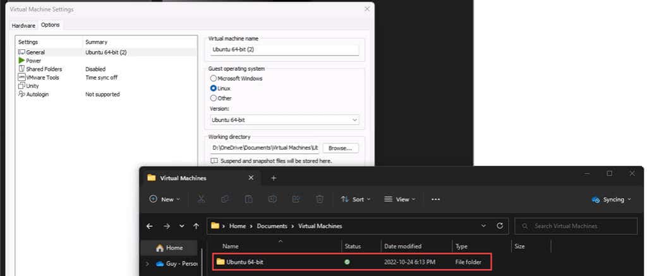The height and width of the screenshot is (276, 647).
Task: Select the Unity settings item
Action: [32, 86]
